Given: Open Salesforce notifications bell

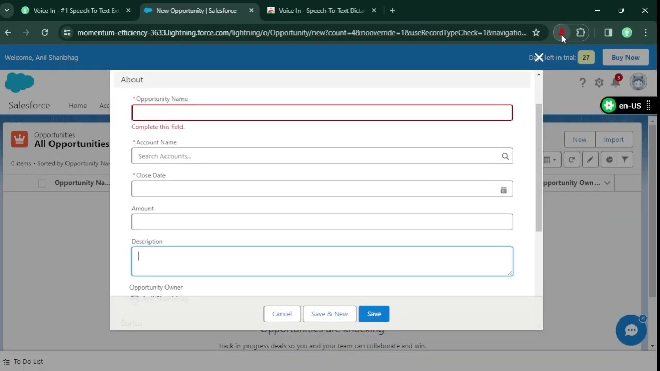Looking at the screenshot, I should point(616,81).
